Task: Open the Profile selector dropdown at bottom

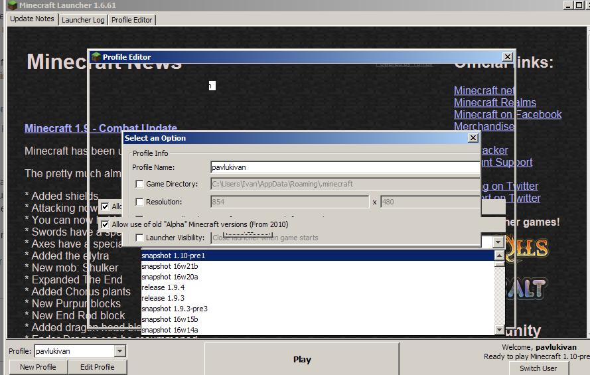Action: click(119, 351)
